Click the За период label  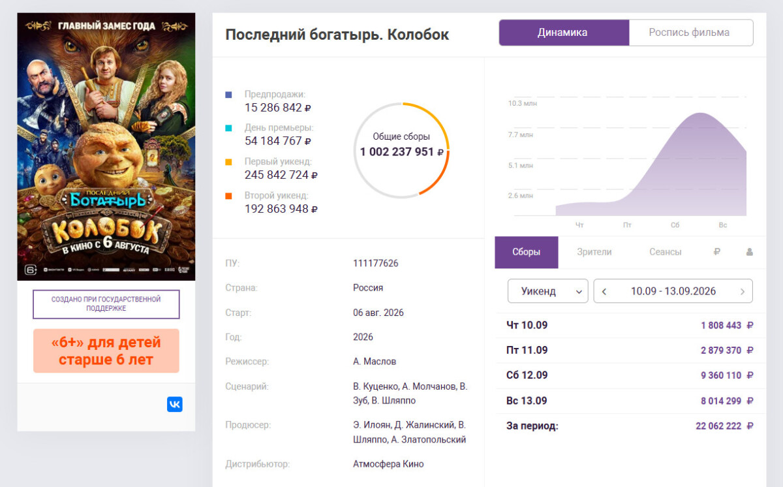532,426
